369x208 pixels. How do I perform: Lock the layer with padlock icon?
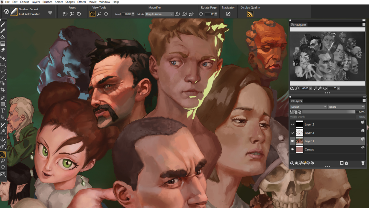coord(346,163)
